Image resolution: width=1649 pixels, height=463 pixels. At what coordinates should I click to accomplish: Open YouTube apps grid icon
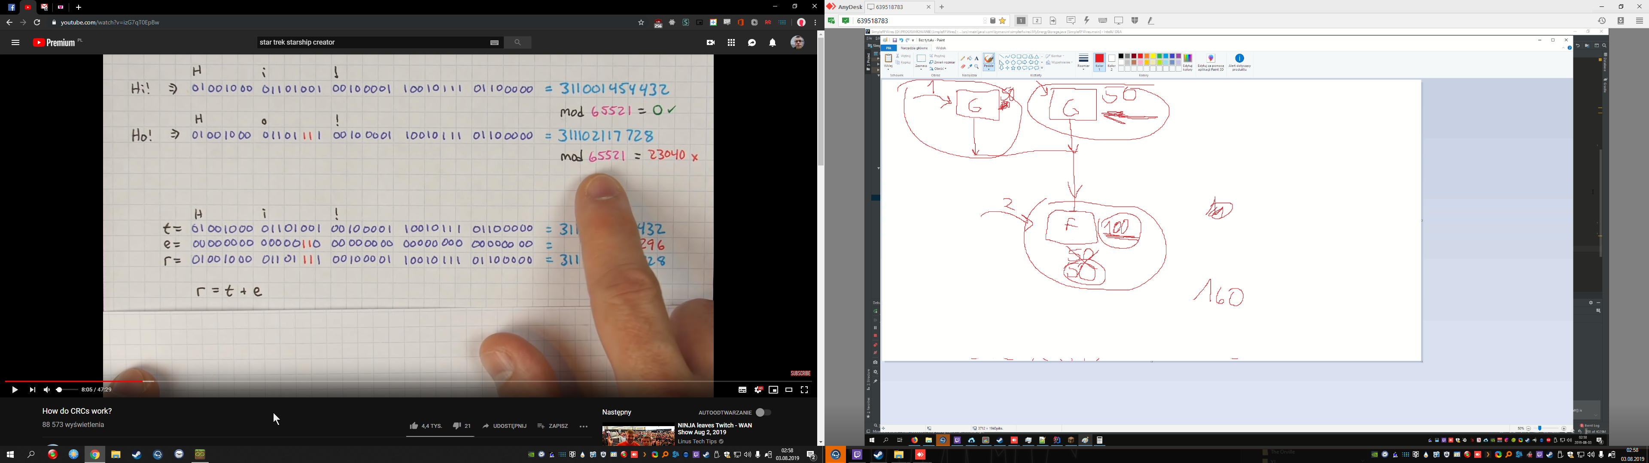coord(731,43)
